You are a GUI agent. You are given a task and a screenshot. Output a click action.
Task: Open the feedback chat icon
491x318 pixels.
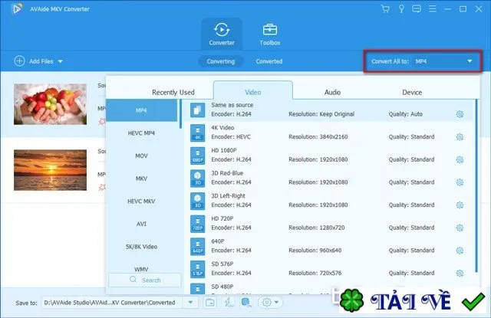pyautogui.click(x=417, y=8)
